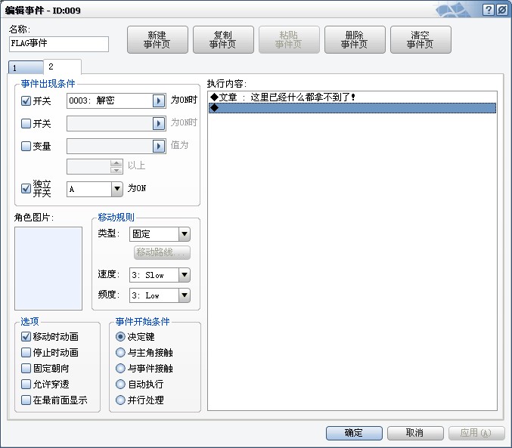Toggle the first 开关 condition checkbox
The height and width of the screenshot is (448, 512).
(x=26, y=100)
